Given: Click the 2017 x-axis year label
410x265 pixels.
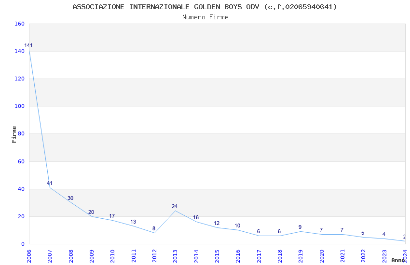Looking at the screenshot, I should point(259,256).
